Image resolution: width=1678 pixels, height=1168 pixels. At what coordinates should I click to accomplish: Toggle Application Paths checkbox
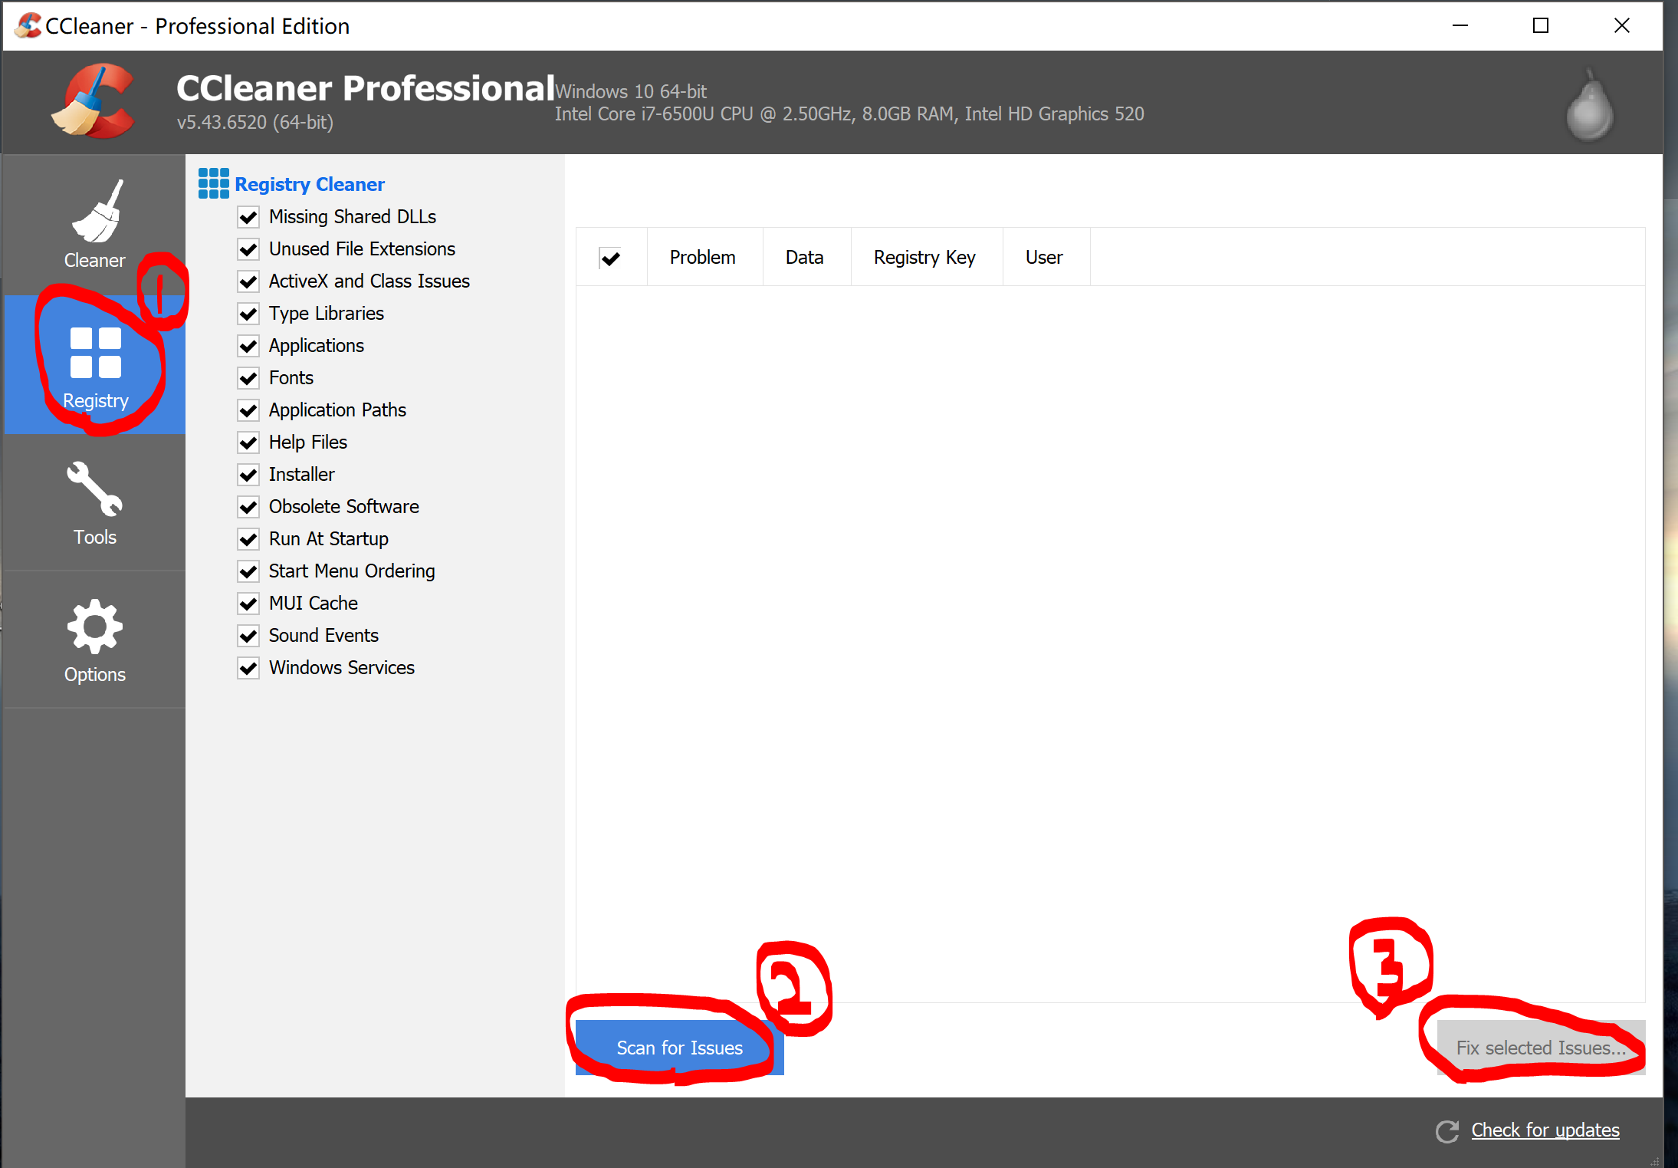pyautogui.click(x=248, y=410)
